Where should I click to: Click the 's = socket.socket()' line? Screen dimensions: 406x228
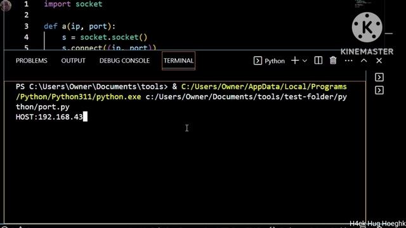(x=105, y=37)
